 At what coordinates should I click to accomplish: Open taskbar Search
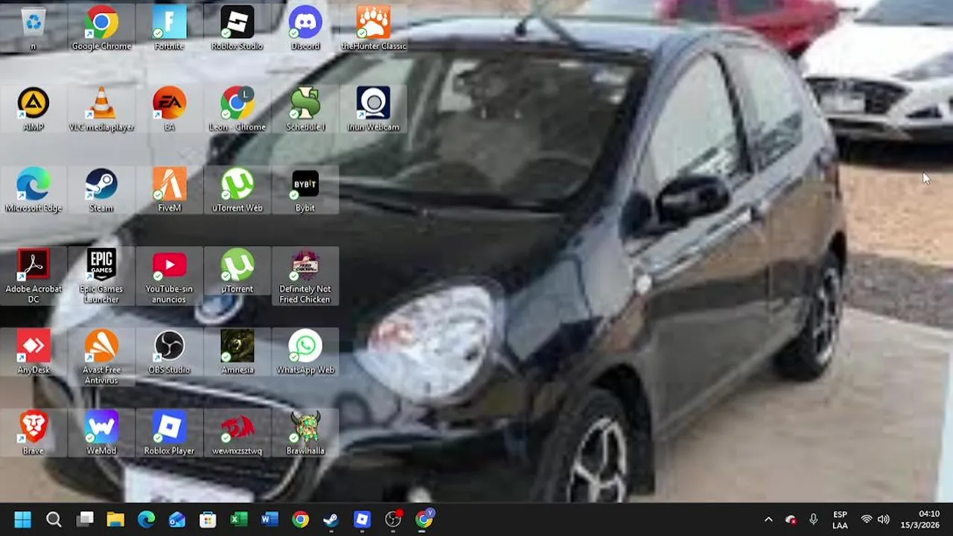tap(54, 519)
